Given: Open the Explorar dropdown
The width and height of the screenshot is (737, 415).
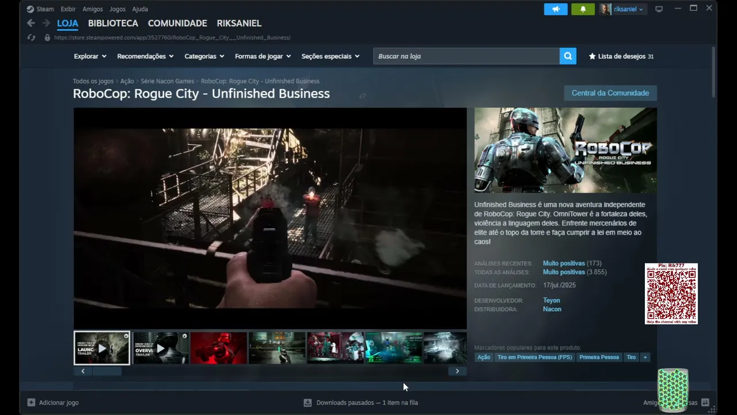Looking at the screenshot, I should click(x=90, y=56).
